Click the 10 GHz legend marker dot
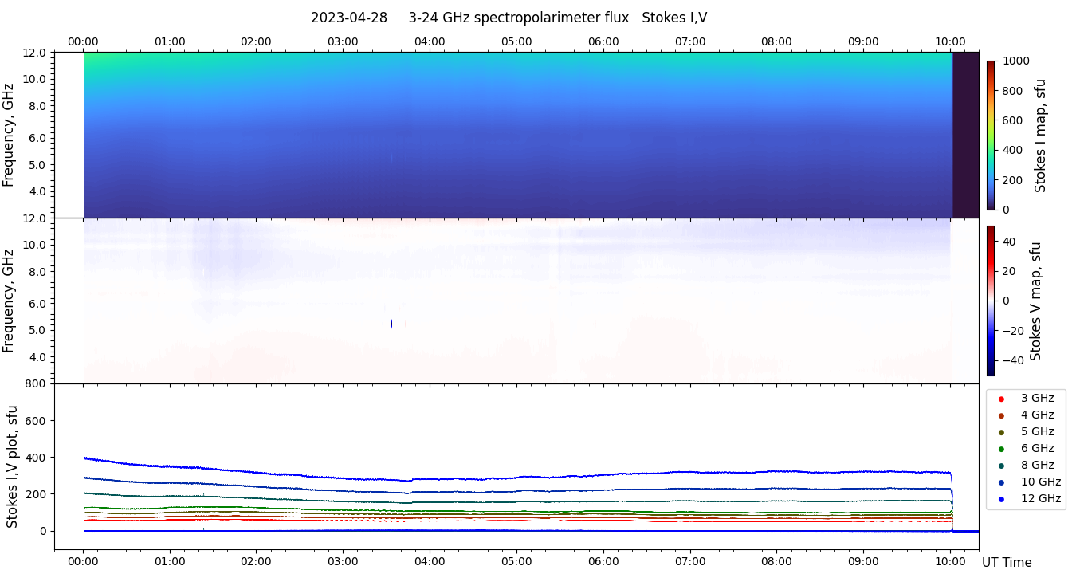The height and width of the screenshot is (578, 1076). coord(1001,482)
